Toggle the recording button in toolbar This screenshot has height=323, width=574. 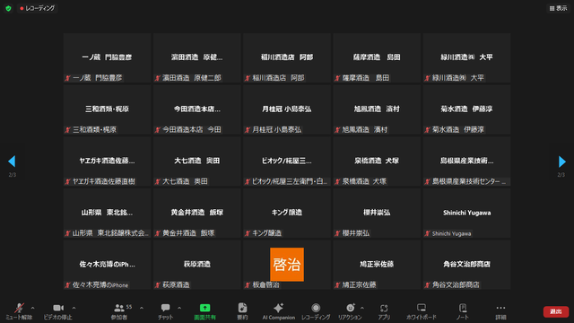click(316, 308)
